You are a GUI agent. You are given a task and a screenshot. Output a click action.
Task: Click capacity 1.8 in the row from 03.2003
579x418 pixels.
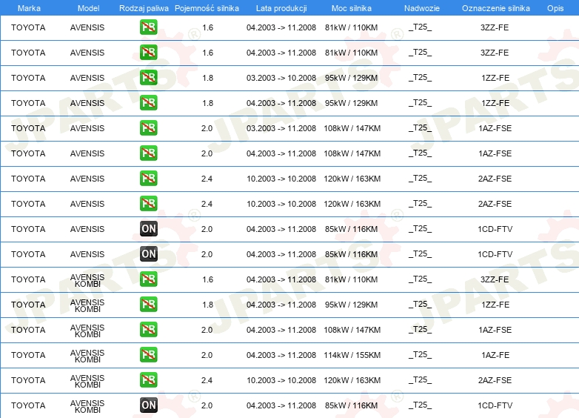(x=207, y=78)
